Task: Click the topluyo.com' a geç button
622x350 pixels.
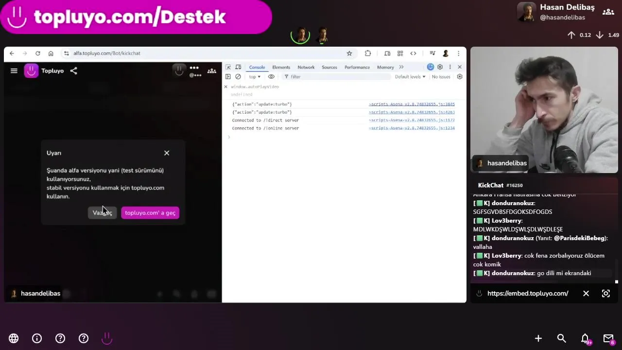Action: [150, 213]
